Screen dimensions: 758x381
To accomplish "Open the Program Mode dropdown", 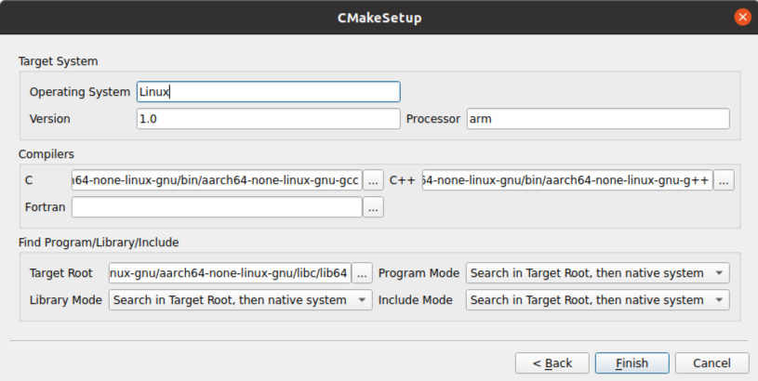I will point(597,273).
